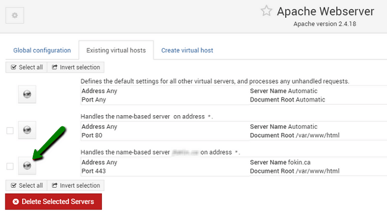The image size is (387, 215).
Task: Open the module configuration gear icon
Action: pyautogui.click(x=15, y=15)
